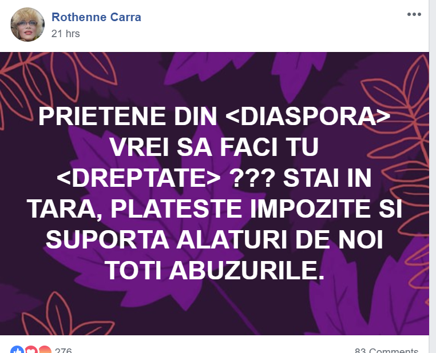
Task: Click the VREI SA FACI TU text line
Action: click(x=215, y=147)
